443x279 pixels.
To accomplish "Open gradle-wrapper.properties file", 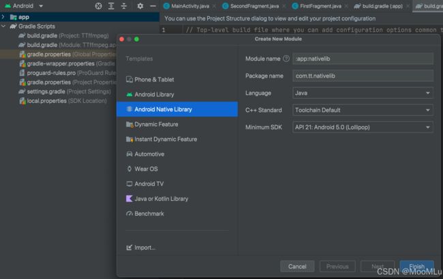I will pyautogui.click(x=67, y=63).
